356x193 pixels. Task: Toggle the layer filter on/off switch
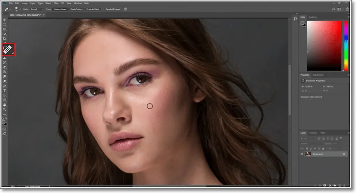point(341,138)
